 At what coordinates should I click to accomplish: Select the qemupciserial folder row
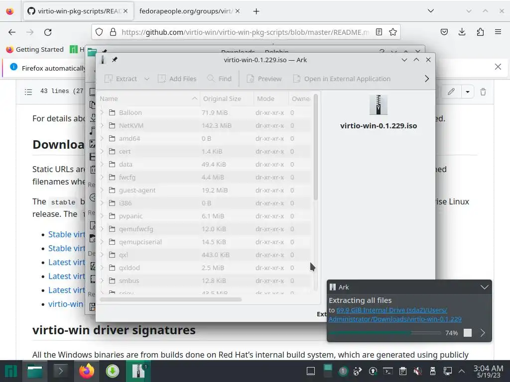click(x=205, y=242)
